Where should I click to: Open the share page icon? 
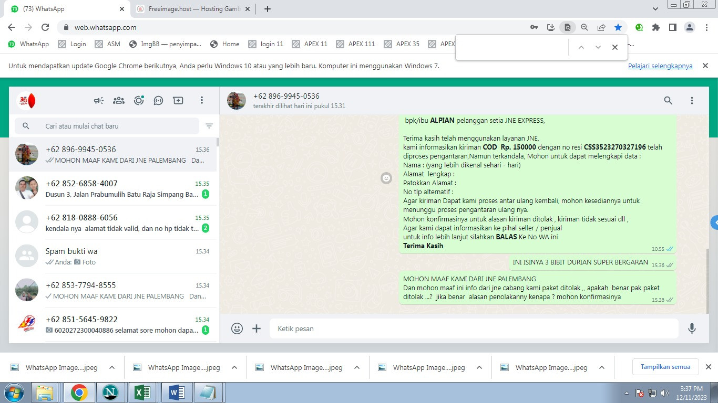pos(601,27)
